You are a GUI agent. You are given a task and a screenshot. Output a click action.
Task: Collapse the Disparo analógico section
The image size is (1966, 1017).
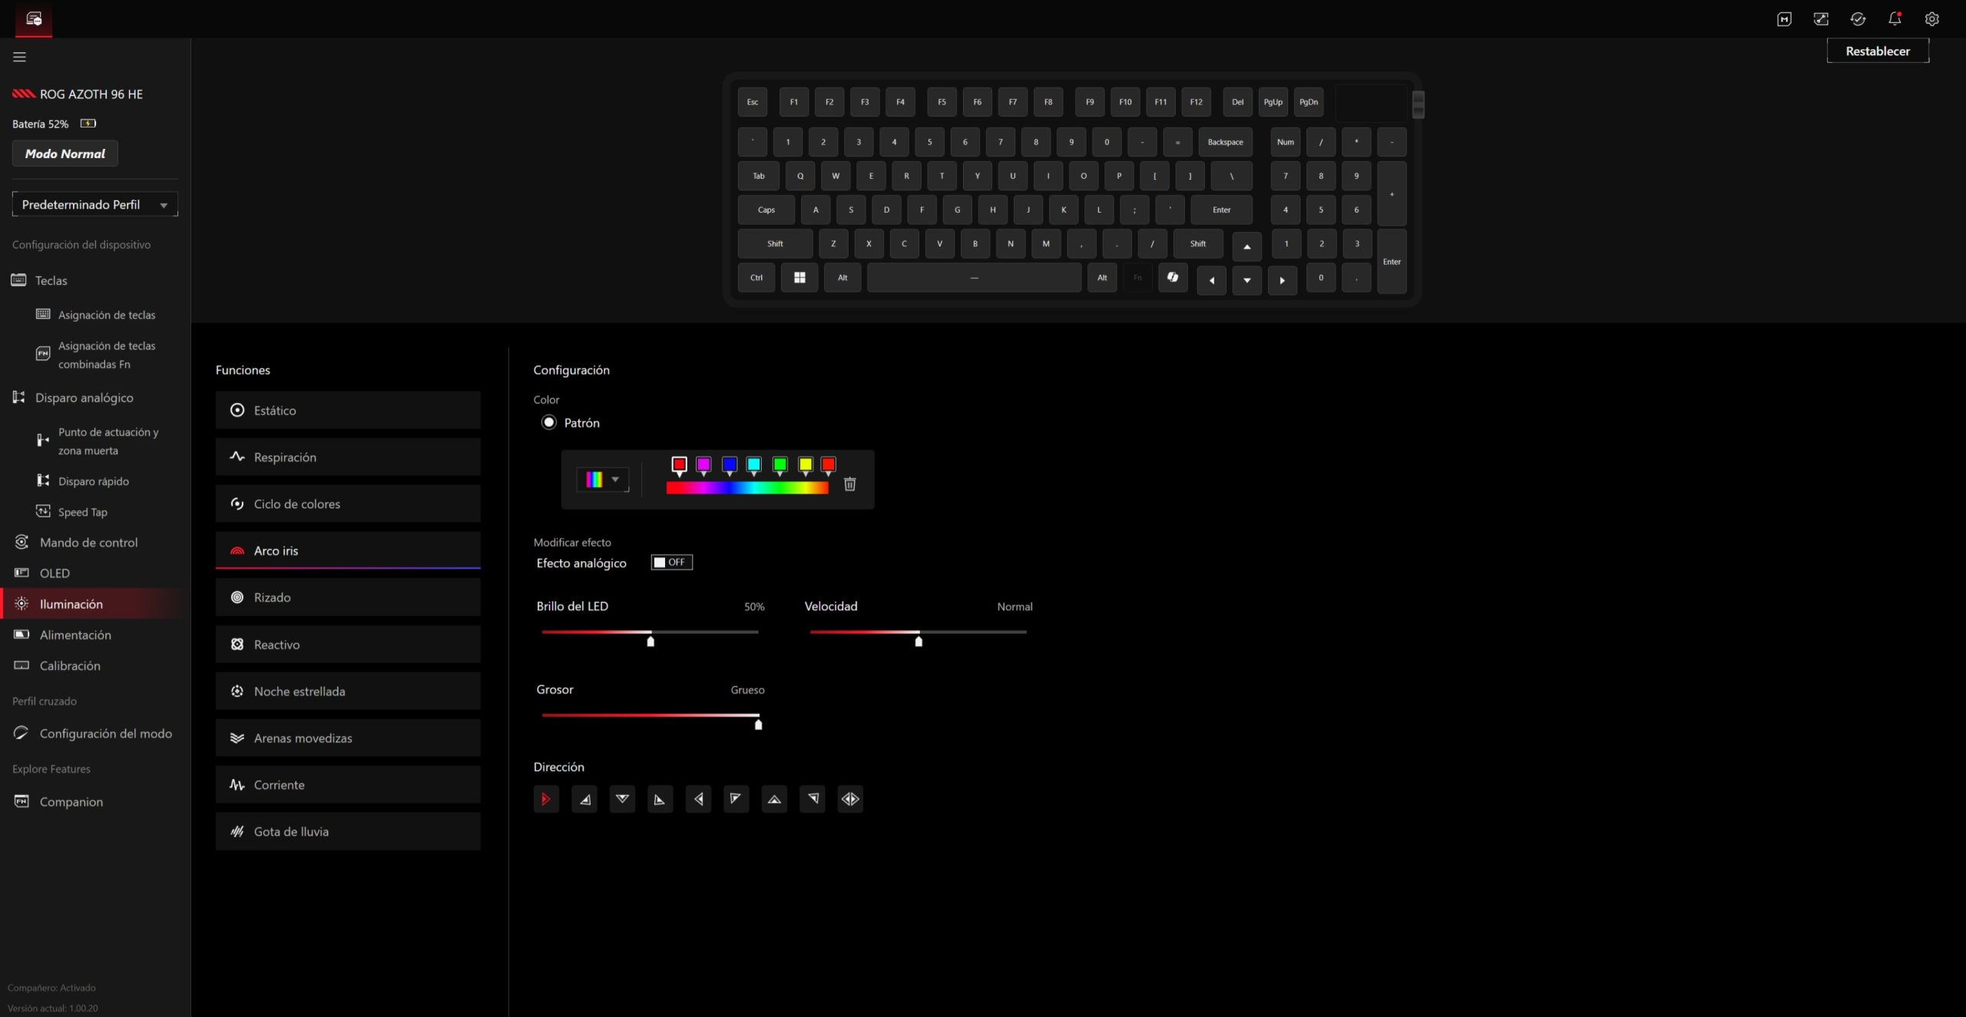click(84, 398)
